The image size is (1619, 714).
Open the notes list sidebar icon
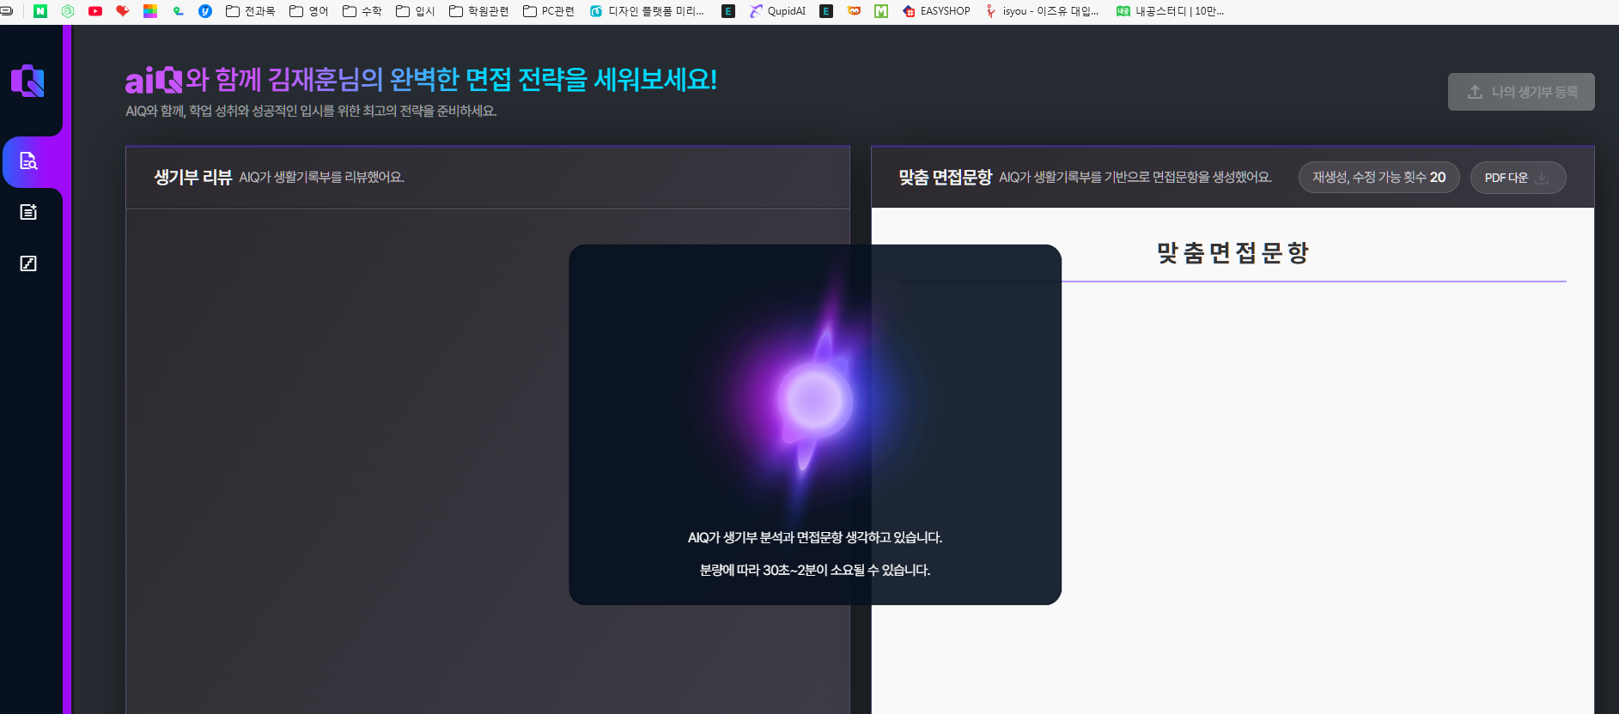click(x=28, y=212)
